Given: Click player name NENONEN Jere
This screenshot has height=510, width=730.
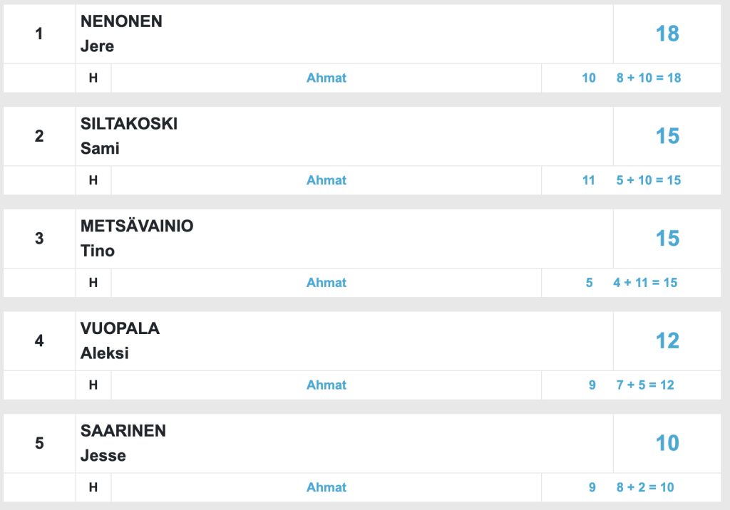Looking at the screenshot, I should point(121,33).
